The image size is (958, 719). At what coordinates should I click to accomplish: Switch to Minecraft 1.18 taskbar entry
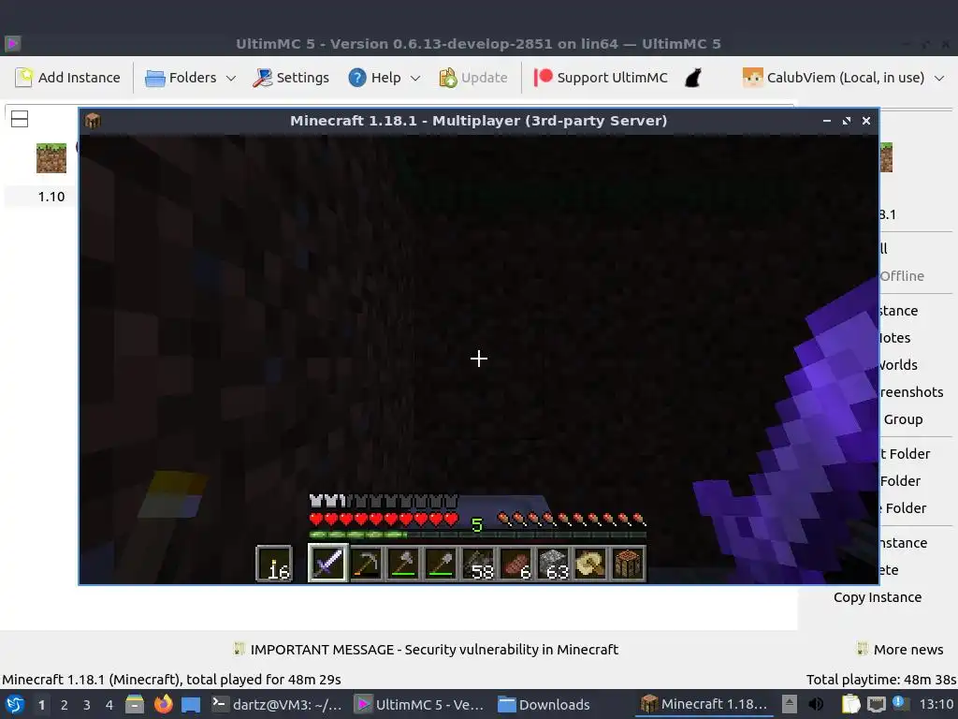point(704,704)
